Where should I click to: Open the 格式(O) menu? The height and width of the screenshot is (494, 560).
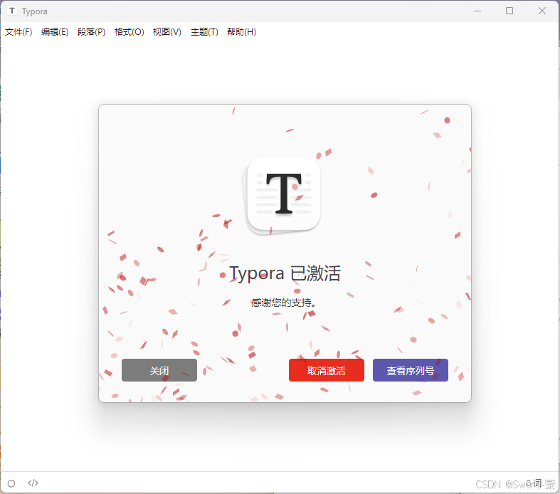point(130,32)
